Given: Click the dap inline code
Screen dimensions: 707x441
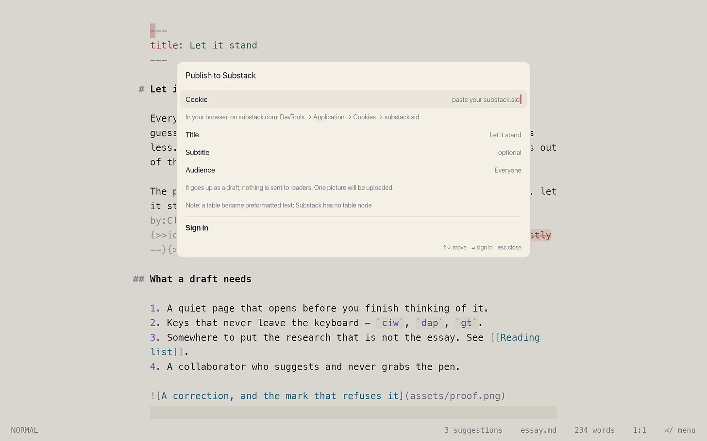Looking at the screenshot, I should tap(430, 323).
